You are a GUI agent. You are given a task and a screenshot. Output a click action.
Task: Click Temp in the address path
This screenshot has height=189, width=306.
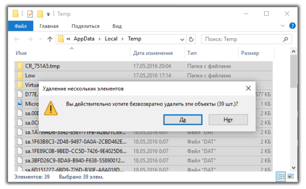point(135,39)
